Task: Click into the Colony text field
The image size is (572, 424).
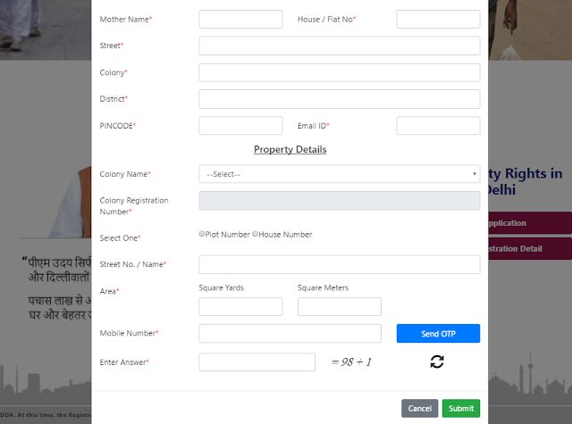Action: click(340, 72)
